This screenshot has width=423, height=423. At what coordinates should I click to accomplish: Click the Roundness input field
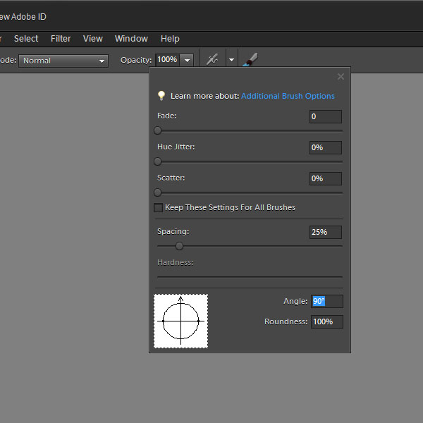point(327,322)
